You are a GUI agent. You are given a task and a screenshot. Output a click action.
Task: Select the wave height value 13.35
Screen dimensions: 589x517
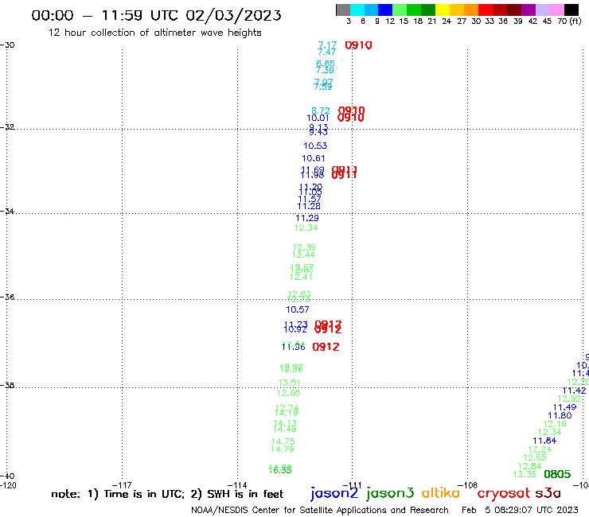point(525,474)
